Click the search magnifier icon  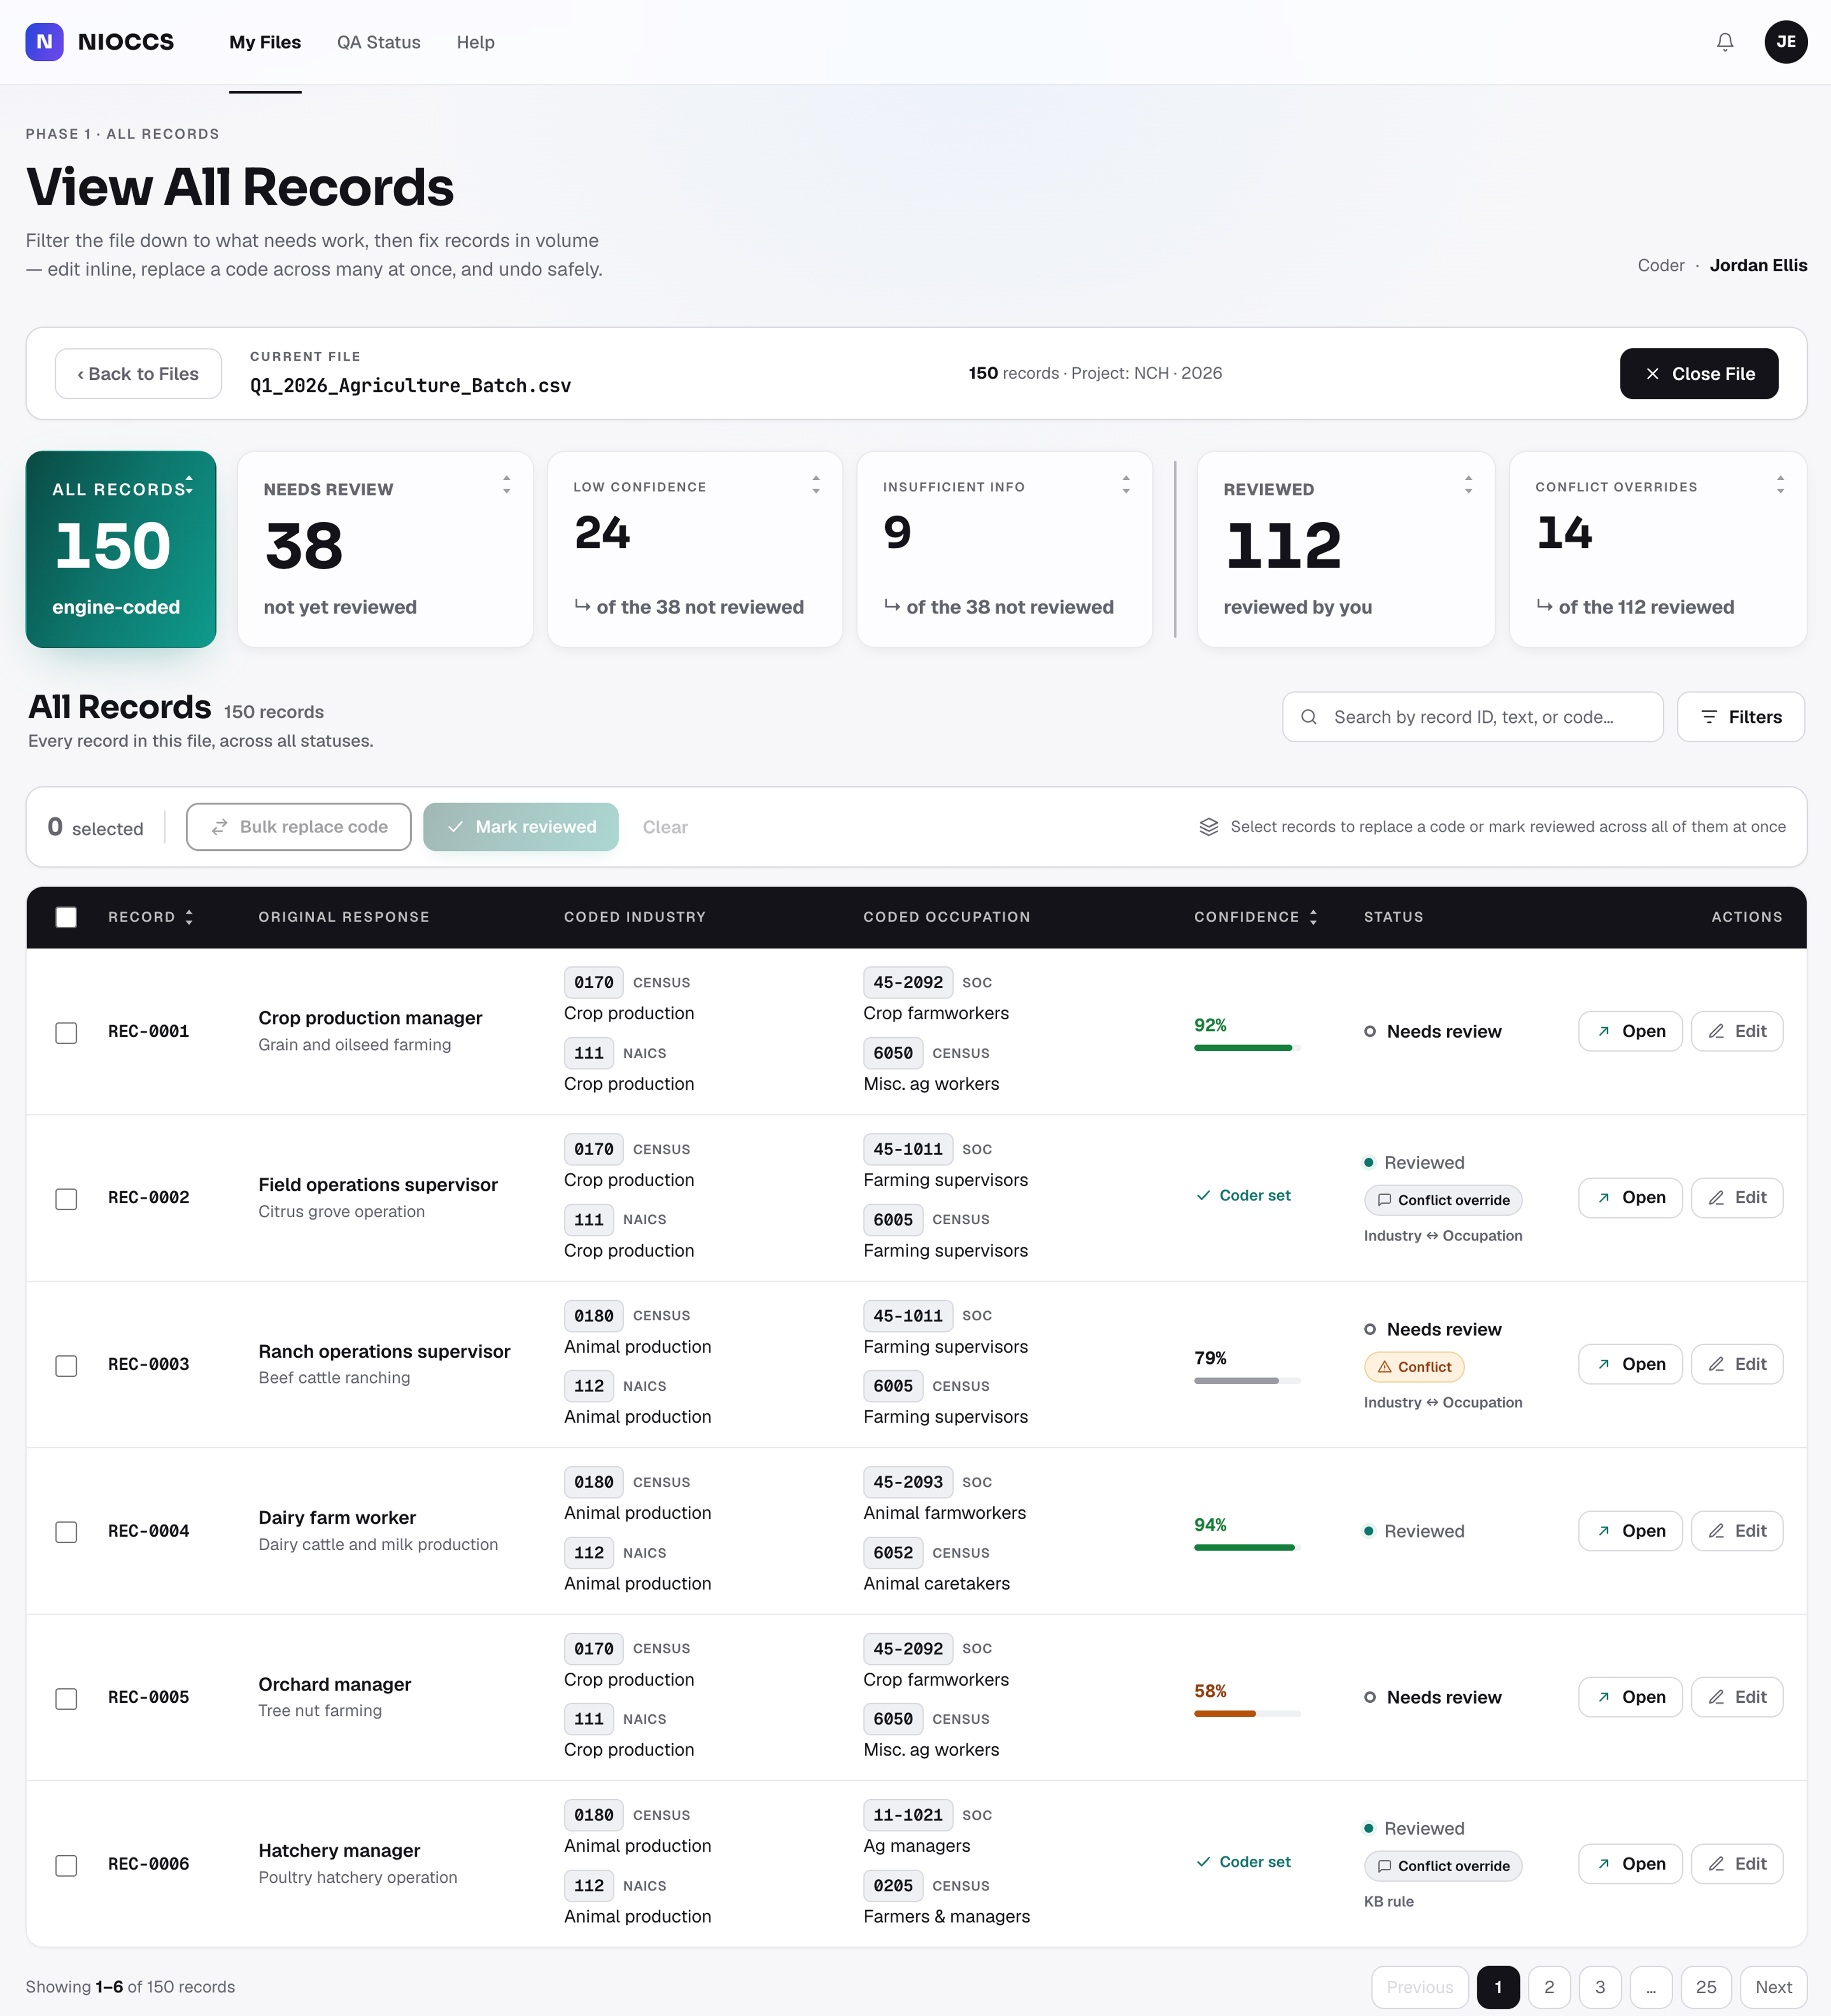click(1308, 717)
